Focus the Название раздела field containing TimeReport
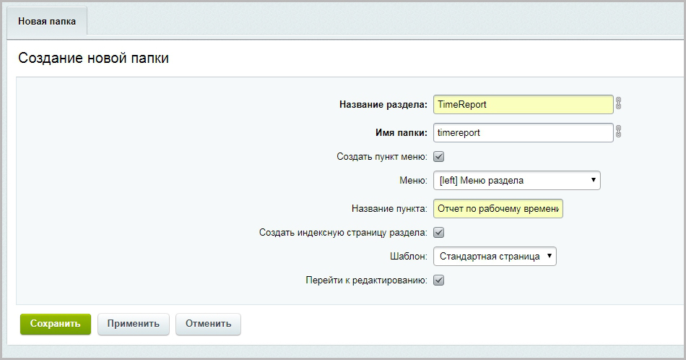Viewport: 686px width, 360px height. point(523,104)
